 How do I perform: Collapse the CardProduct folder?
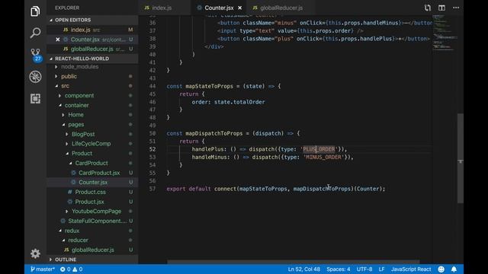tap(91, 163)
